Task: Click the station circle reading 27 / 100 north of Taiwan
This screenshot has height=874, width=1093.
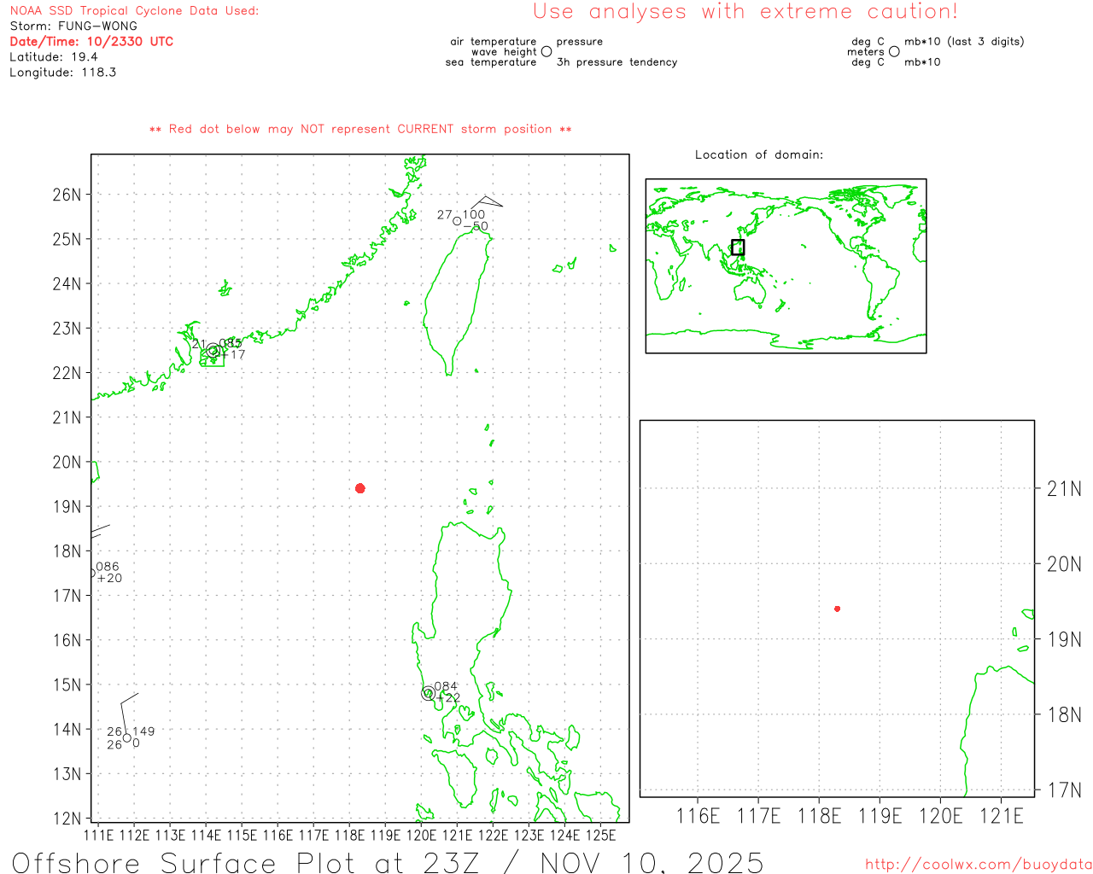Action: click(x=457, y=221)
